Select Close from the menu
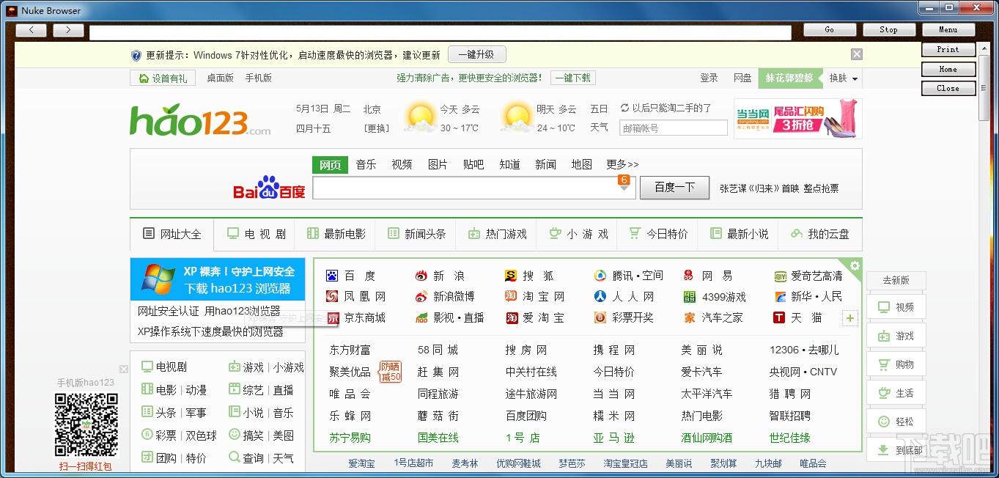Image resolution: width=999 pixels, height=478 pixels. pos(948,88)
